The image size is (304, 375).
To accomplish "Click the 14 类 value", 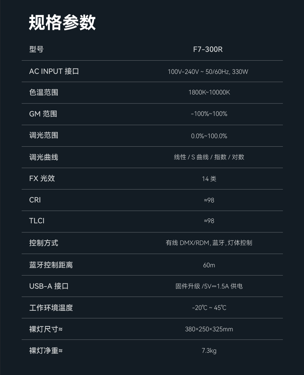I will click(209, 179).
